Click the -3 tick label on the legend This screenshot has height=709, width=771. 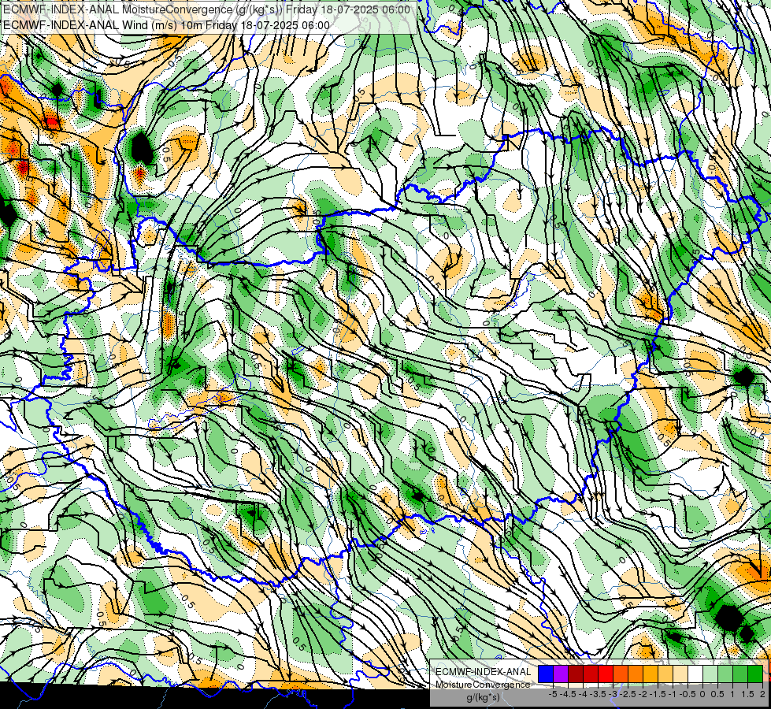pyautogui.click(x=613, y=694)
